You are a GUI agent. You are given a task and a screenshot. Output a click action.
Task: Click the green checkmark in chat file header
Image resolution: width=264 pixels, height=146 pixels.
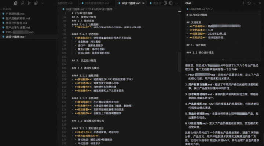pos(212,9)
